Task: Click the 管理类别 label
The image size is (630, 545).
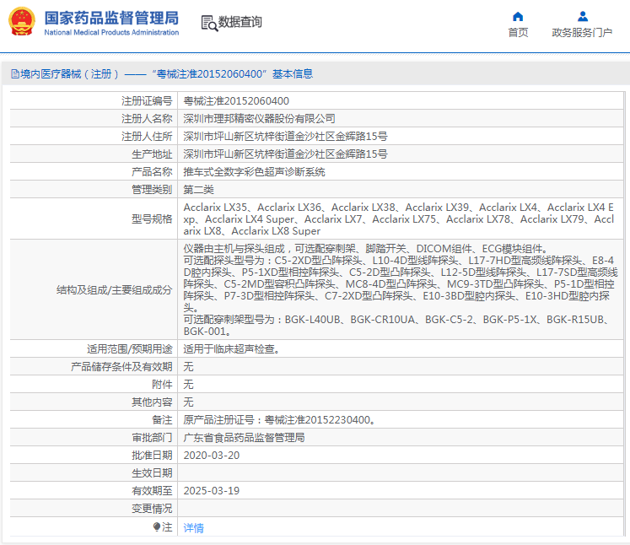Action: pos(152,189)
